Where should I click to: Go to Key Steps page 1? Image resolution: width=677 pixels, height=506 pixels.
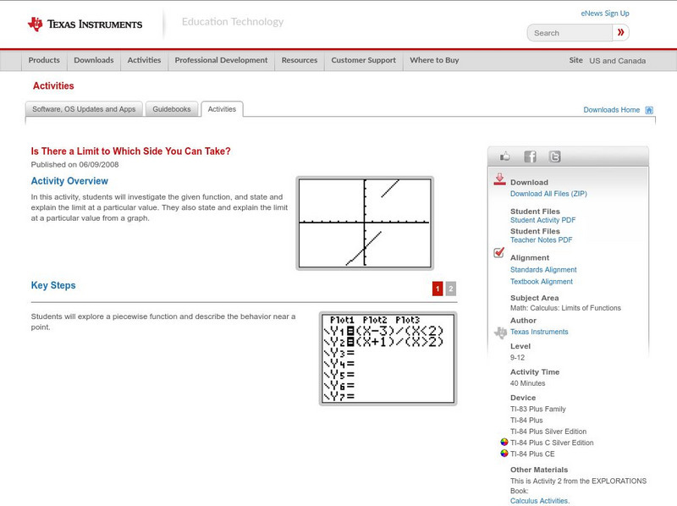[x=438, y=289]
